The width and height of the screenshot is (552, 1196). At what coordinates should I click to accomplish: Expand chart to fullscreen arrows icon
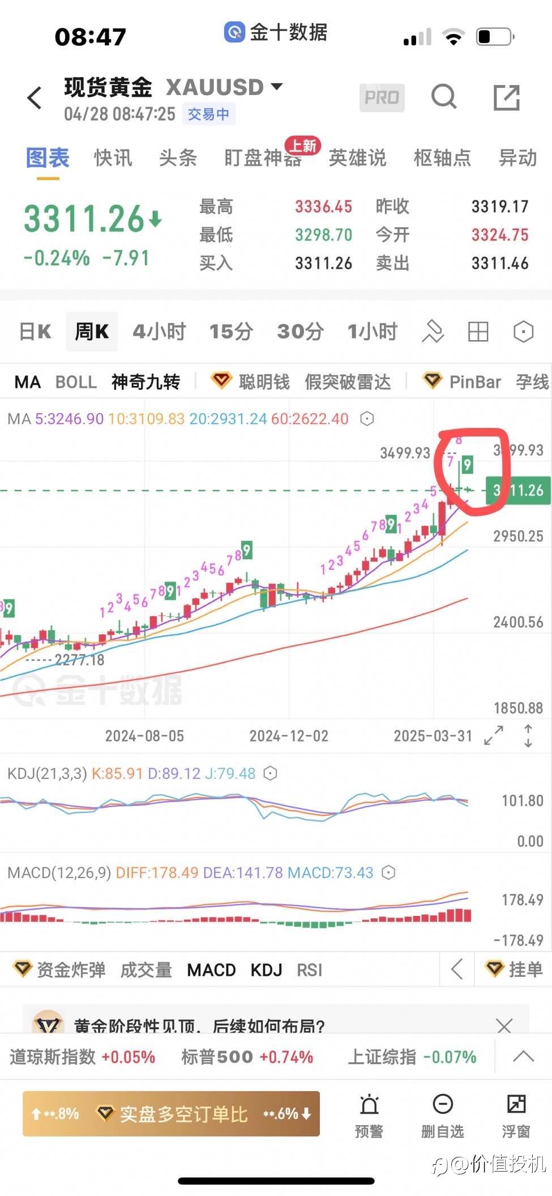tap(494, 735)
